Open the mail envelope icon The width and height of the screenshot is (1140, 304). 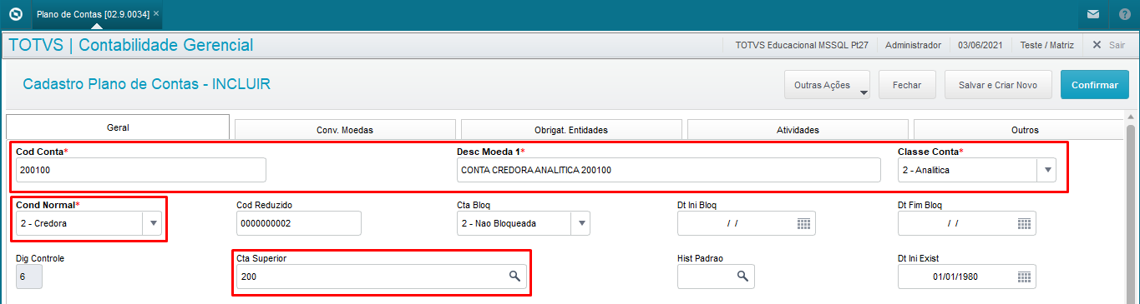[x=1092, y=14]
